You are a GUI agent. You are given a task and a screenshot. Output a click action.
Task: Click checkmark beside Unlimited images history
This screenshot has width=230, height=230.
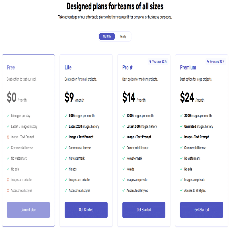[x=182, y=127]
